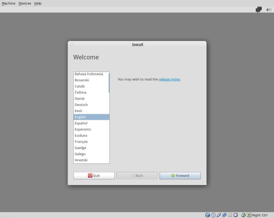Select Bahasa Indonesia in language list
Image resolution: width=274 pixels, height=218 pixels.
click(91, 74)
